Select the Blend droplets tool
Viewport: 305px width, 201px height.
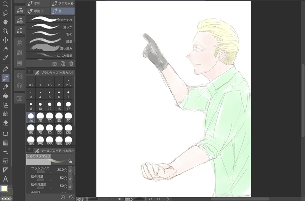tap(5, 114)
